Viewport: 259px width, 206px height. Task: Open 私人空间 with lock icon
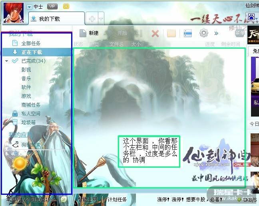(26, 113)
